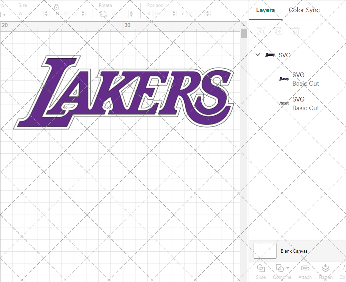Click the Blank Canvas color swatch
This screenshot has height=282, width=346.
[265, 251]
